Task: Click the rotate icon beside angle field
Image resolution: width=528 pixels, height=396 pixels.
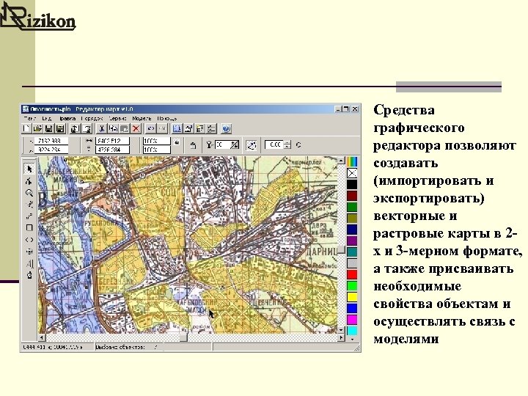Action: click(252, 145)
